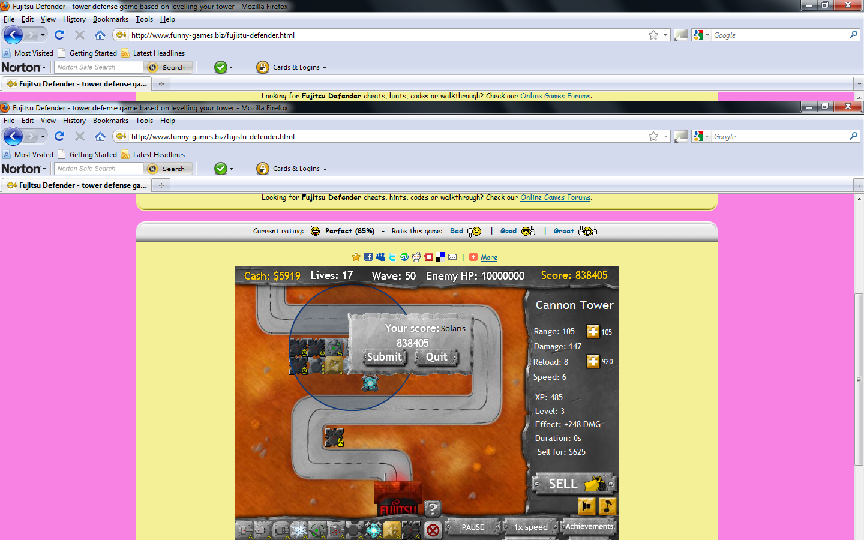Quit from the score dialog

click(436, 357)
